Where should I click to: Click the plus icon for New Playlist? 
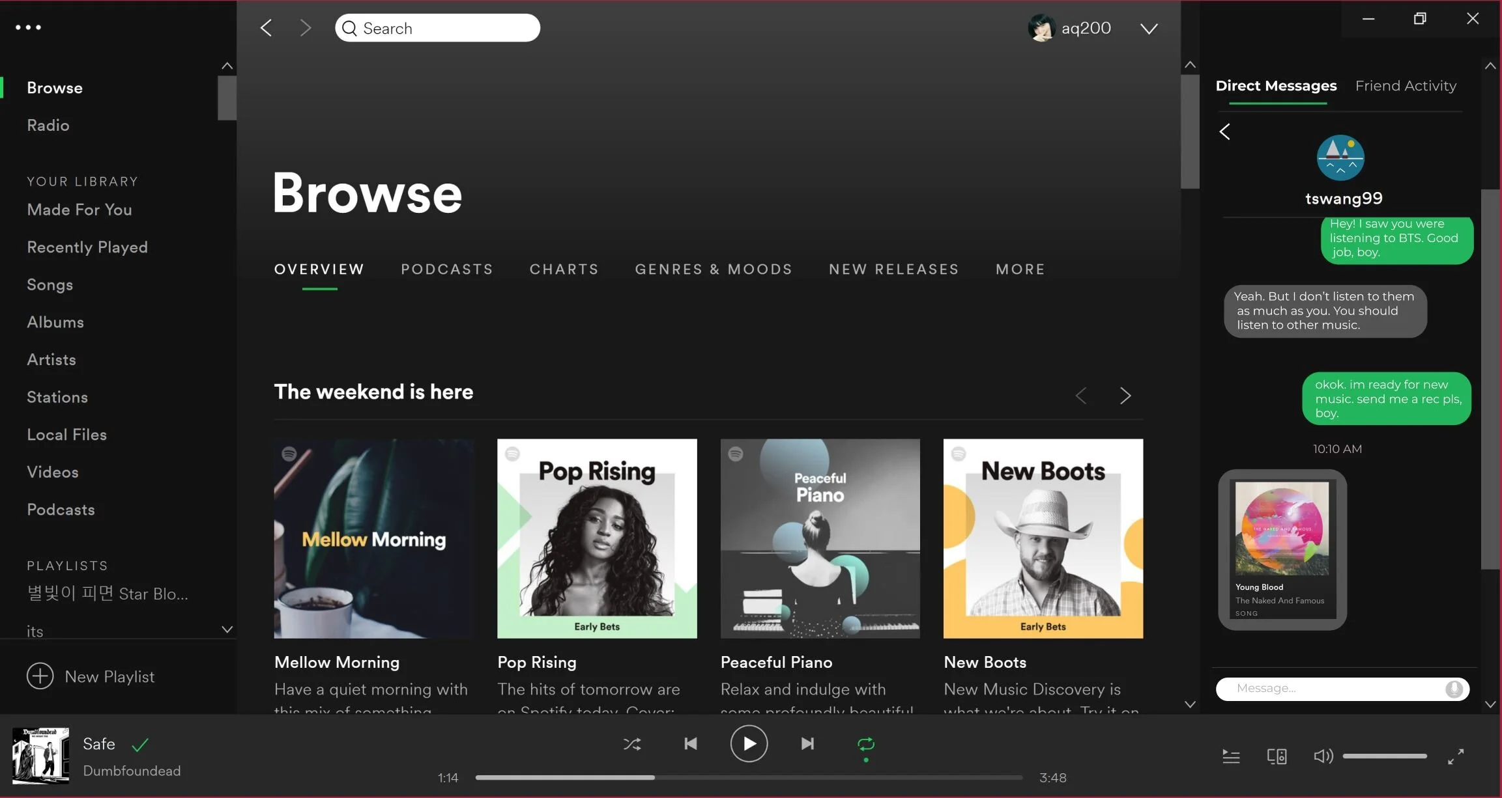pos(40,676)
